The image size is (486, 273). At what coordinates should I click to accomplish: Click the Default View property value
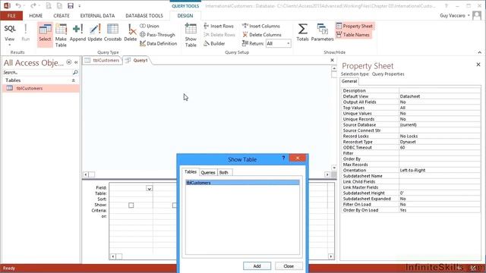point(440,96)
